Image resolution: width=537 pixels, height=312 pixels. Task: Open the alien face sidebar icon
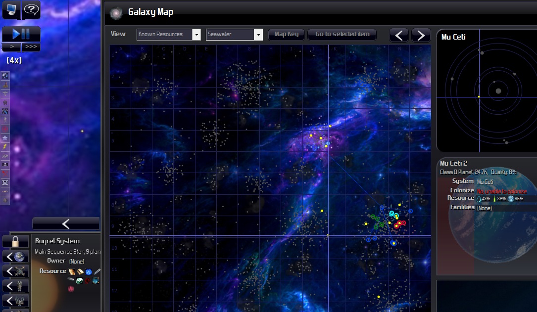click(x=5, y=102)
